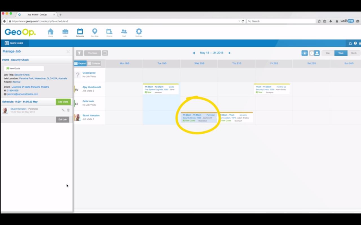The image size is (361, 225).
Task: Open the Geo Map page
Action: point(95,32)
